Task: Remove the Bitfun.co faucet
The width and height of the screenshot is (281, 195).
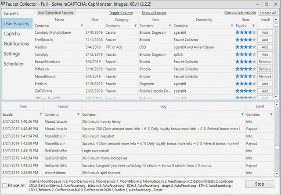Action: (x=265, y=69)
